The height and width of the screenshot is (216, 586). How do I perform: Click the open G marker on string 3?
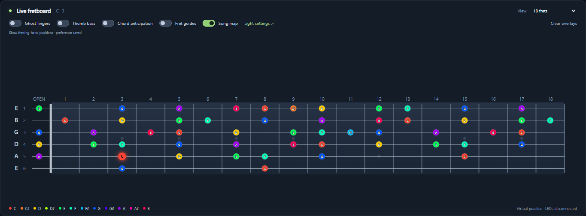click(39, 132)
